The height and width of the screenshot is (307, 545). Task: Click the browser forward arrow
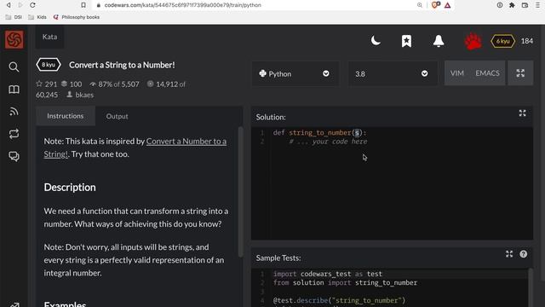coord(20,5)
